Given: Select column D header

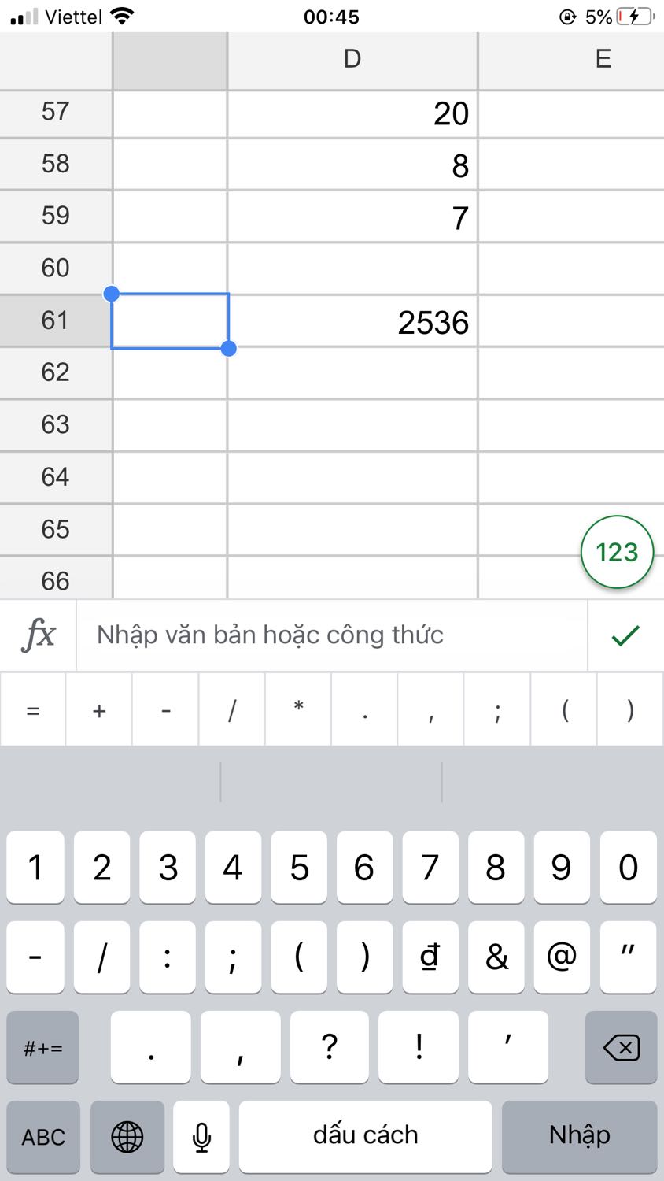Looking at the screenshot, I should 352,59.
